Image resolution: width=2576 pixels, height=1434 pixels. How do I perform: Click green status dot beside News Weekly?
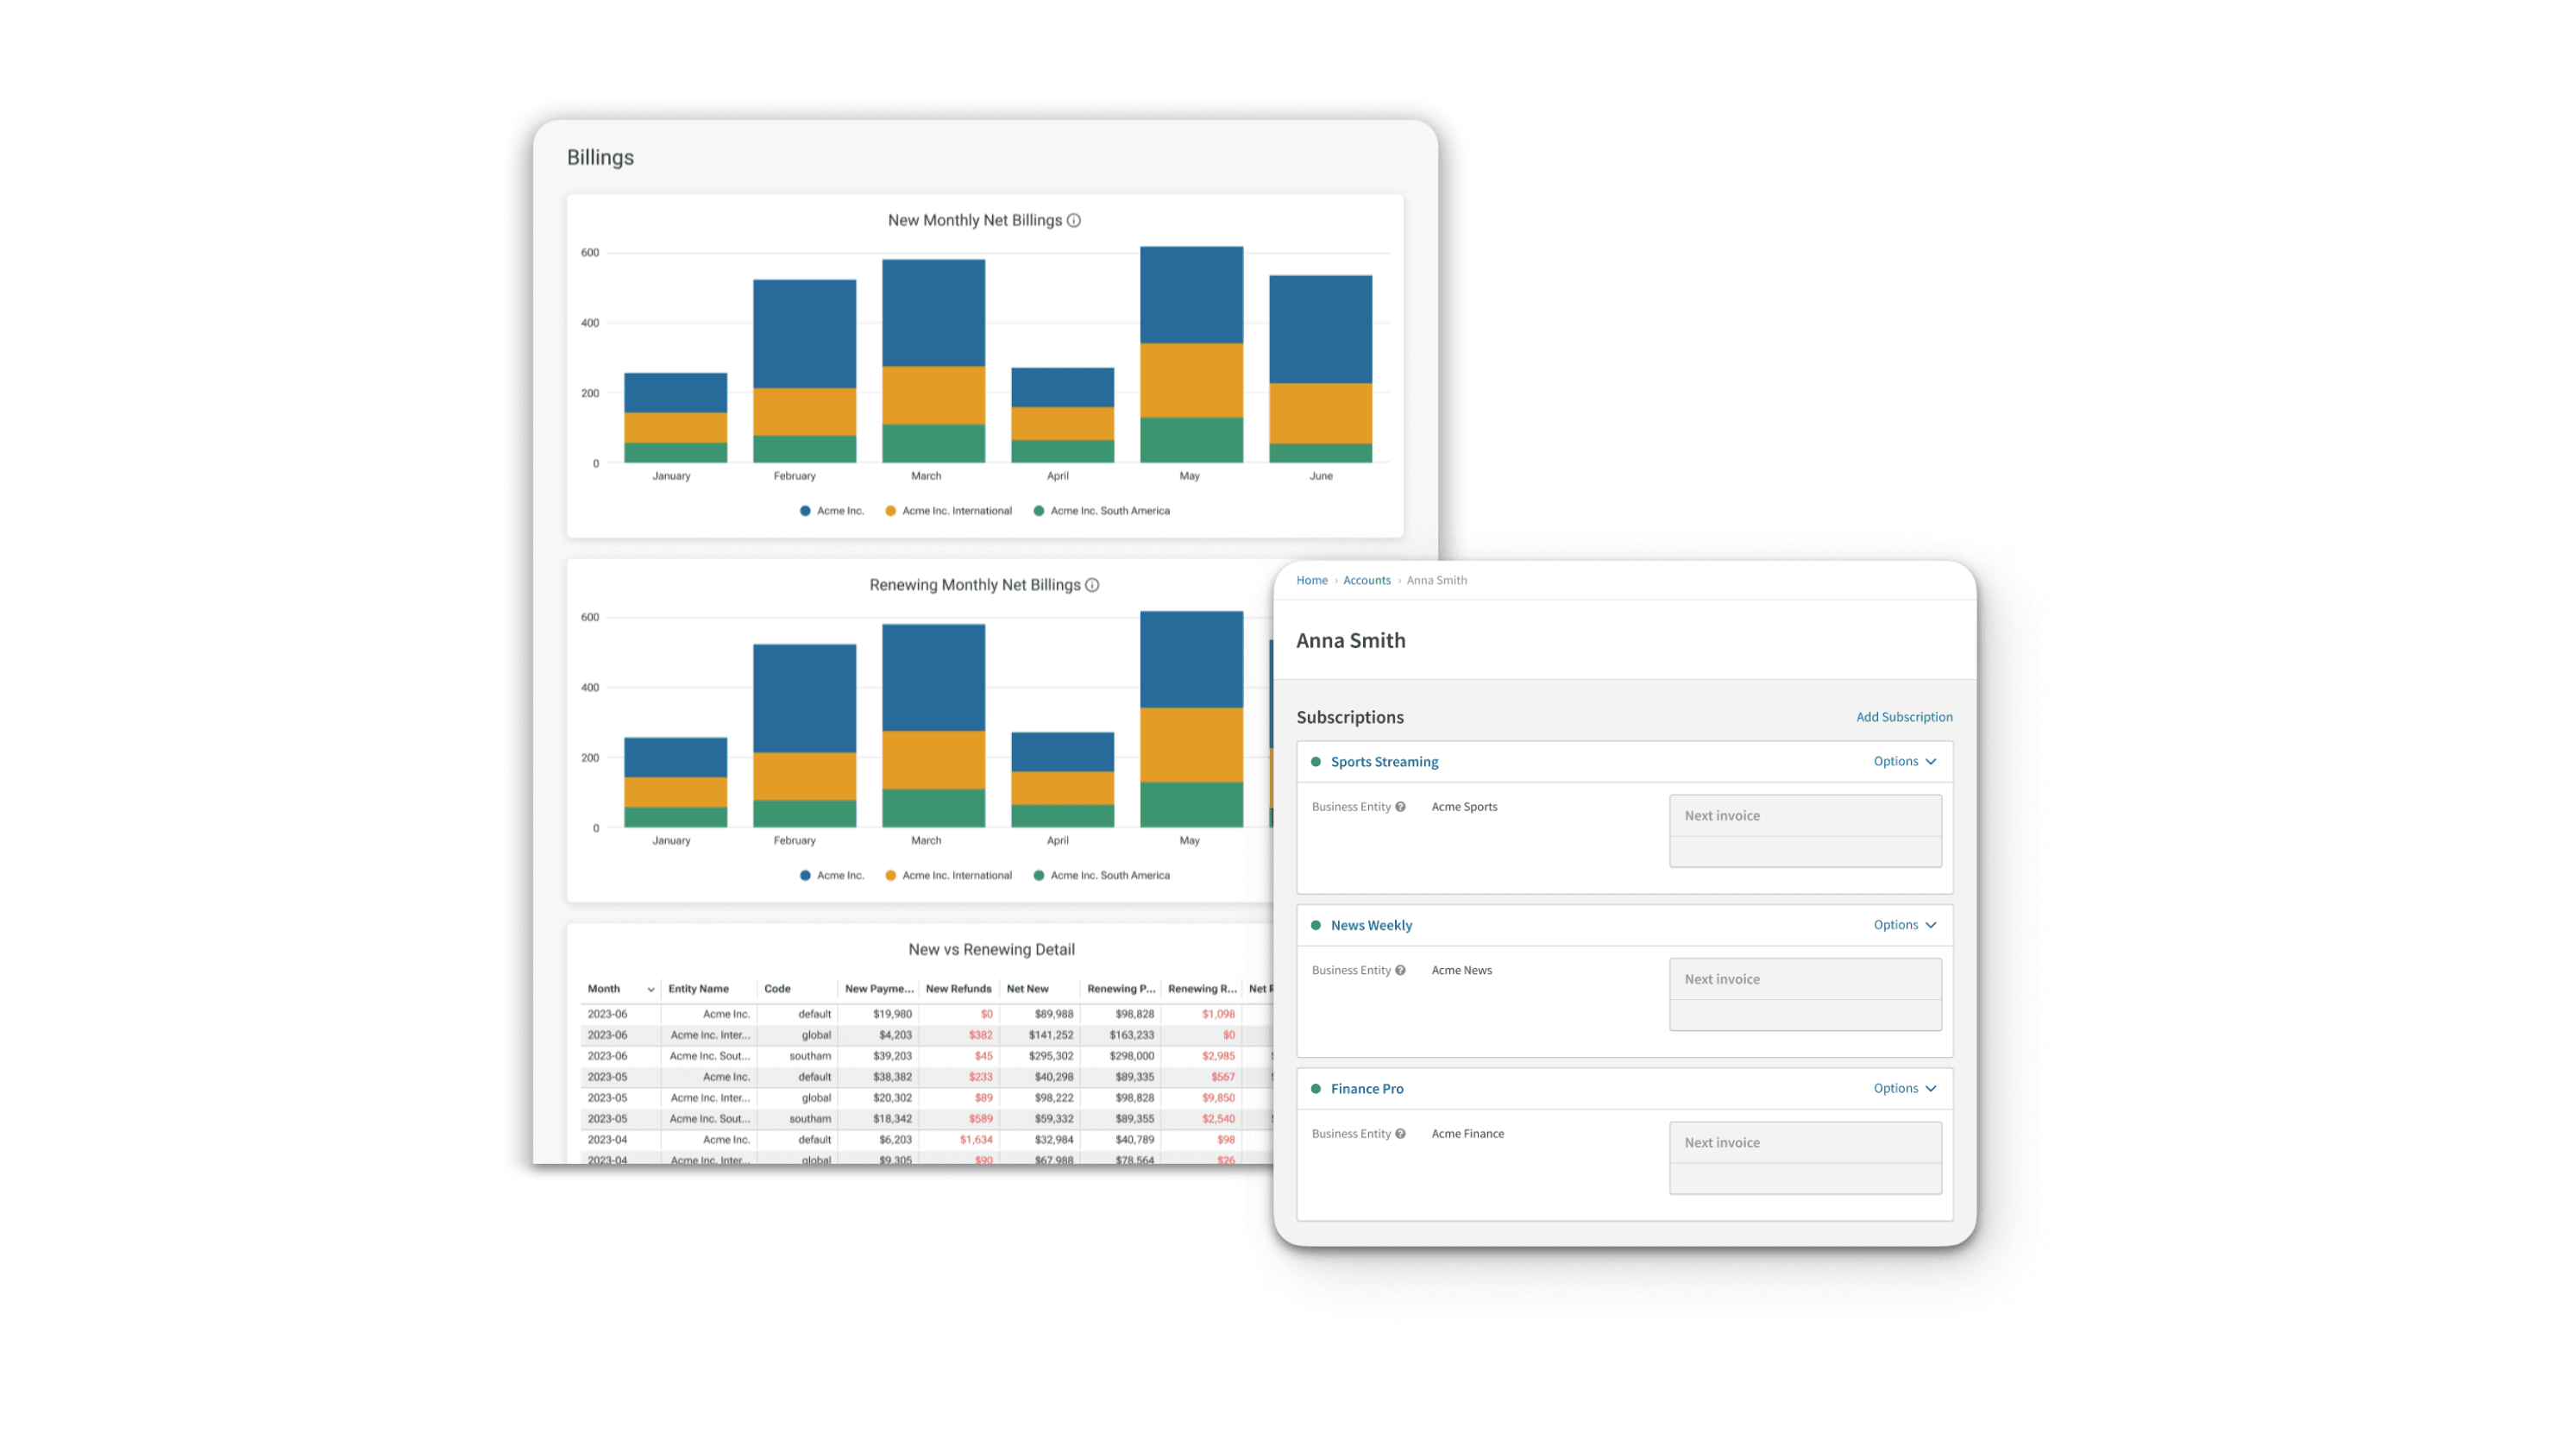[x=1316, y=925]
